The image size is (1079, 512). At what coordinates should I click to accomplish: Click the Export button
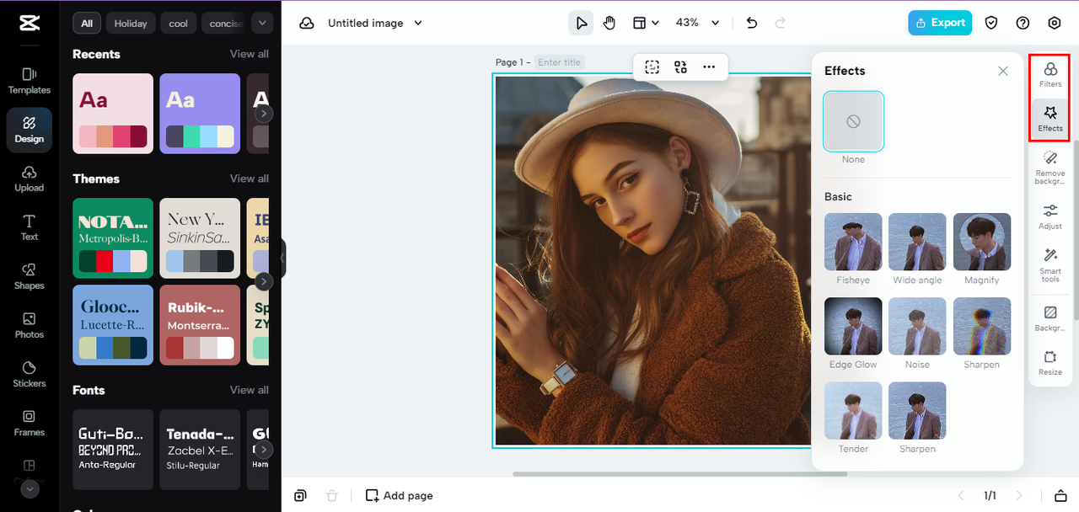click(940, 23)
